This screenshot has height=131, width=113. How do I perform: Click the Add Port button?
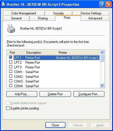[x=22, y=94]
